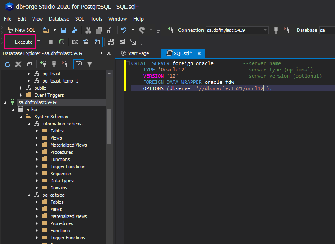Close the Database Explorer panel
The image size is (335, 244).
pos(108,53)
